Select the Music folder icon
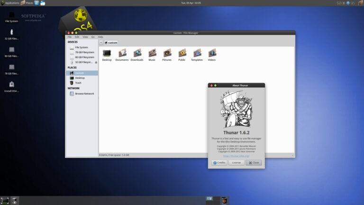 (x=152, y=53)
